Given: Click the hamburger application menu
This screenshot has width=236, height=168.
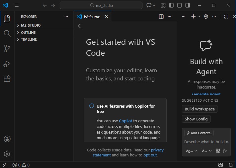Looking at the screenshot, I should click(x=17, y=5).
